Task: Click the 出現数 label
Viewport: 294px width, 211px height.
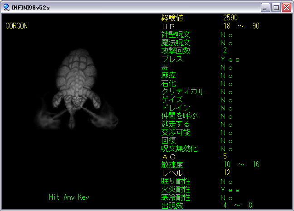Action: point(172,206)
